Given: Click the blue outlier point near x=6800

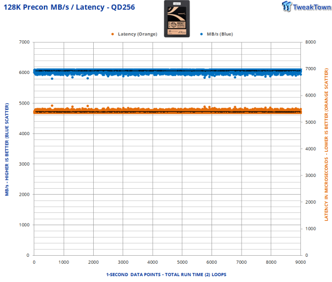Looking at the screenshot, I should 235,77.
